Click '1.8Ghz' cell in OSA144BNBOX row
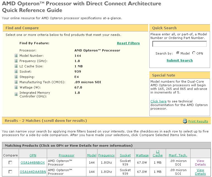This screenshot has height=177, width=212. click(x=106, y=163)
